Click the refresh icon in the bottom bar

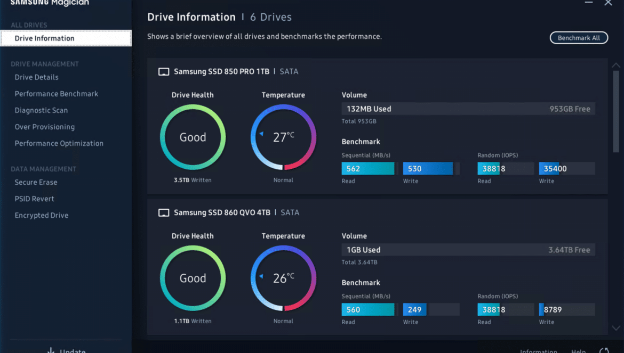(x=604, y=351)
